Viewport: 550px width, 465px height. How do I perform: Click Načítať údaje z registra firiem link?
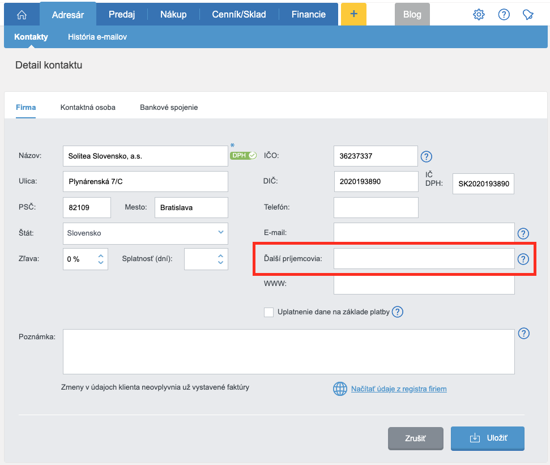[399, 389]
